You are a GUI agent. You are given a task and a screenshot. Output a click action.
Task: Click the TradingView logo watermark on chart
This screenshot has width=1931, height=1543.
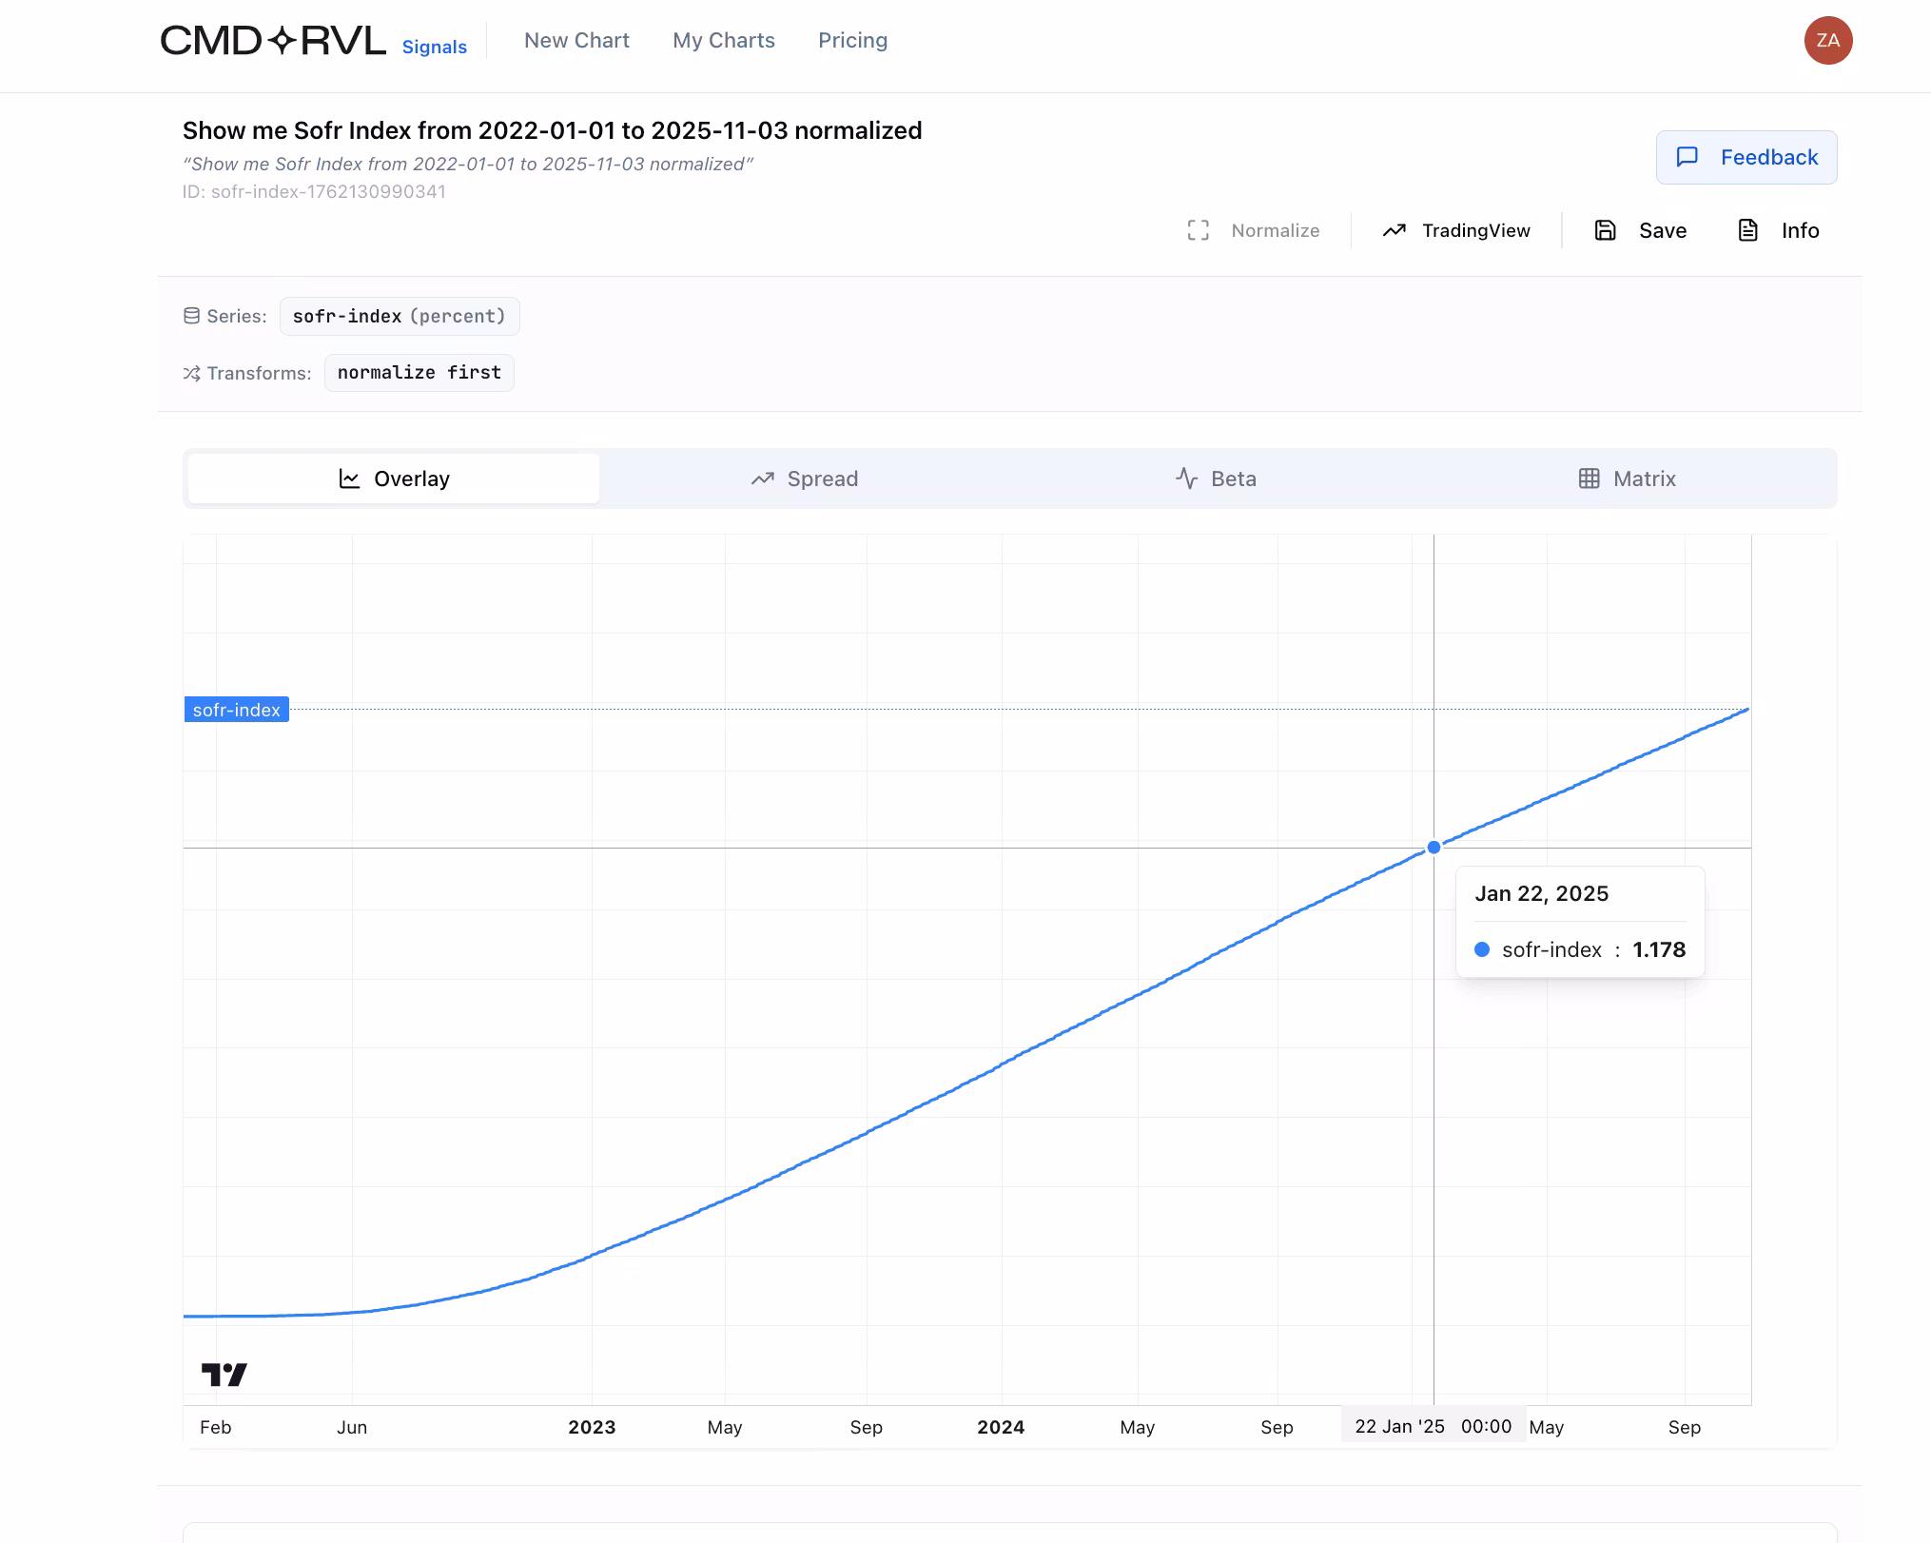(224, 1375)
